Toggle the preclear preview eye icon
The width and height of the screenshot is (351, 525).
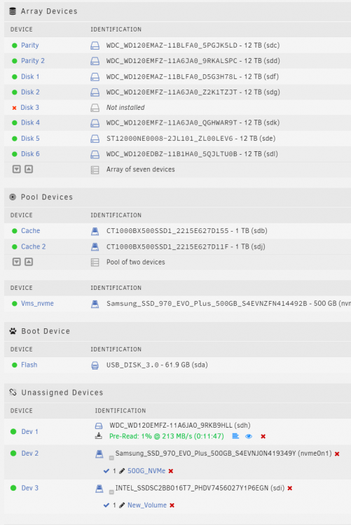click(x=249, y=436)
